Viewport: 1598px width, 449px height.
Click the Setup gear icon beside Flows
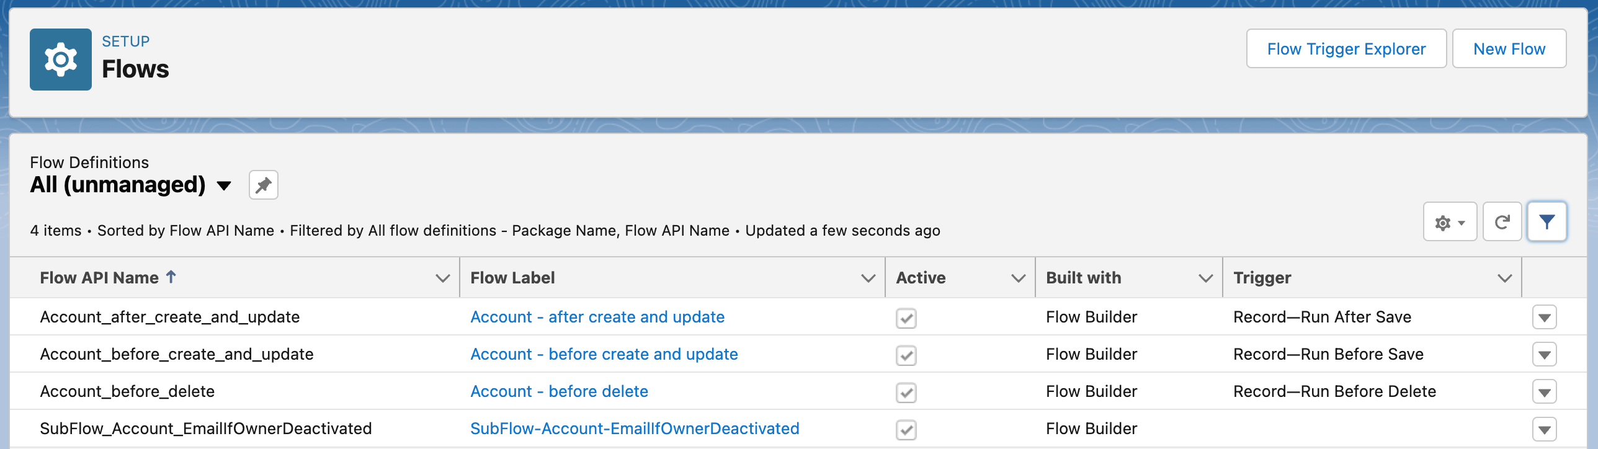tap(61, 60)
